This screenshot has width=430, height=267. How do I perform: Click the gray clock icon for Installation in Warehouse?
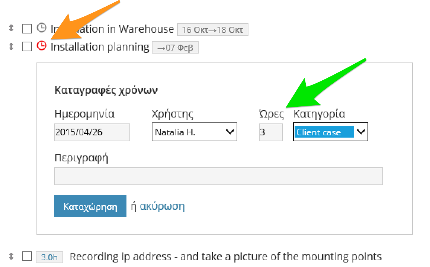pos(42,28)
